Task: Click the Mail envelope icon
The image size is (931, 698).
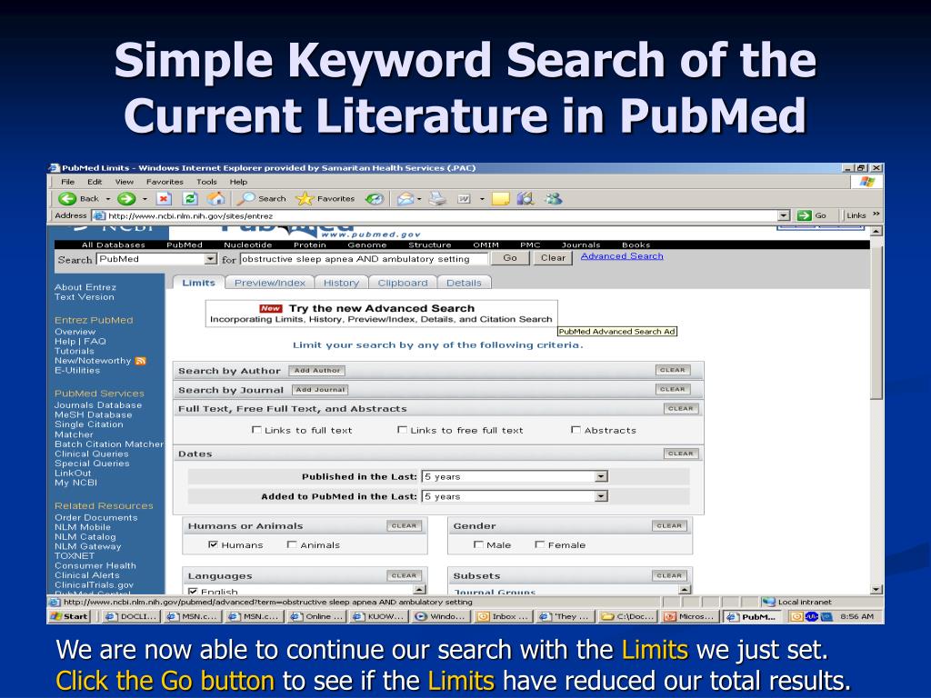Action: [405, 199]
